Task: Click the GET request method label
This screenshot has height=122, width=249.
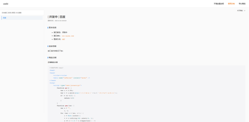Action: 63,39
